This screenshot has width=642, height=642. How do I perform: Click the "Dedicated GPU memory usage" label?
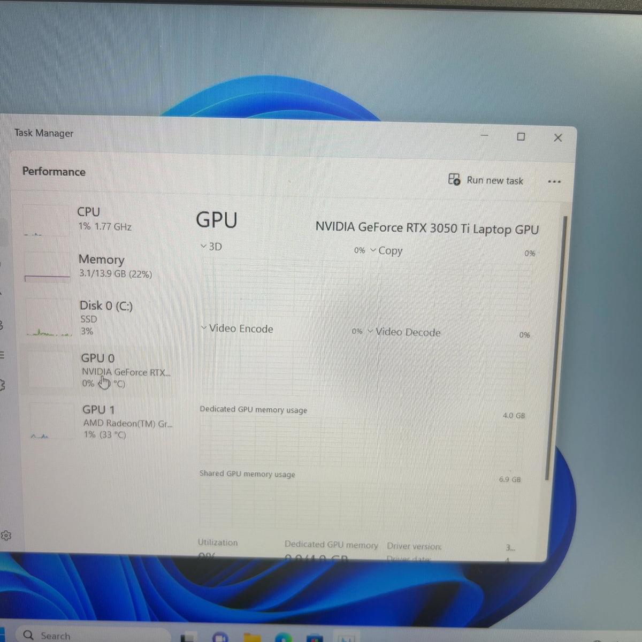click(254, 410)
